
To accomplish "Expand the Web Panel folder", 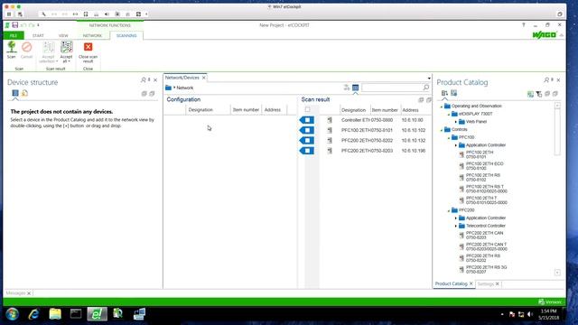I will [x=456, y=122].
